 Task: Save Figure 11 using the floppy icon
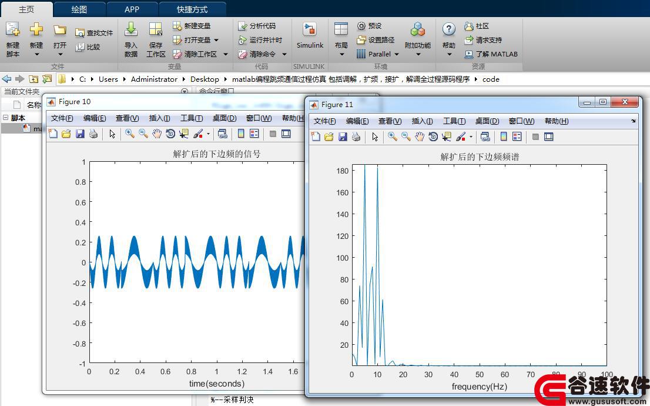coord(343,137)
